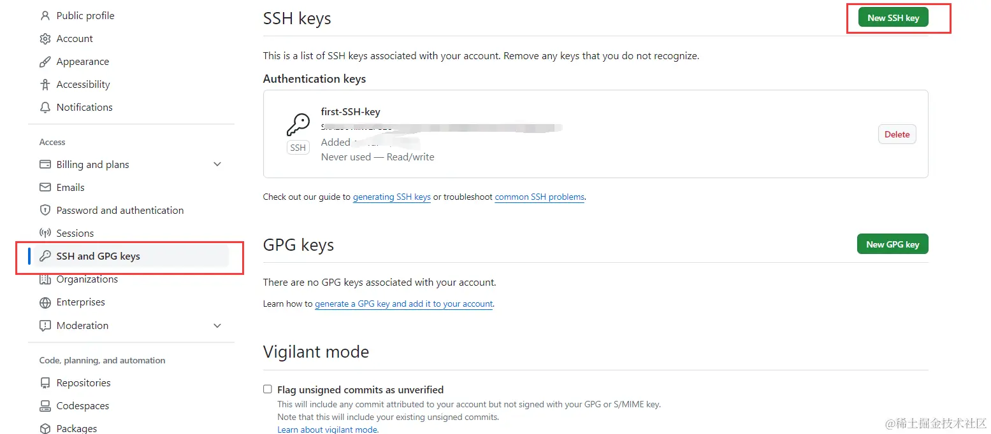Open the Repositories settings page
Image resolution: width=991 pixels, height=434 pixels.
click(83, 383)
